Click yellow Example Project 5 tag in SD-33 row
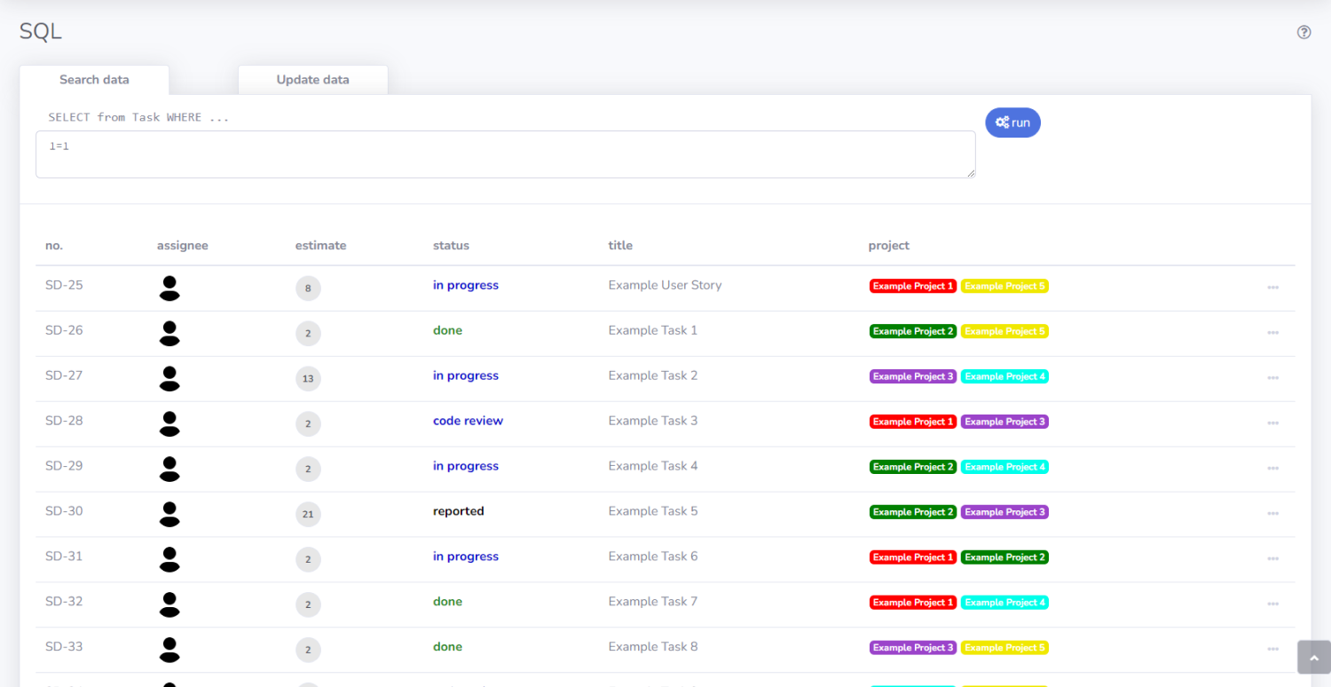The width and height of the screenshot is (1331, 687). click(x=1005, y=648)
